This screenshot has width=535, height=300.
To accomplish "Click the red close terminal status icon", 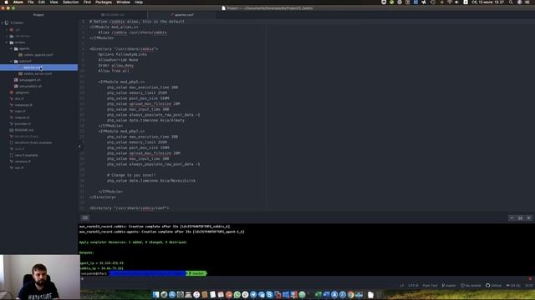I will coord(530,278).
